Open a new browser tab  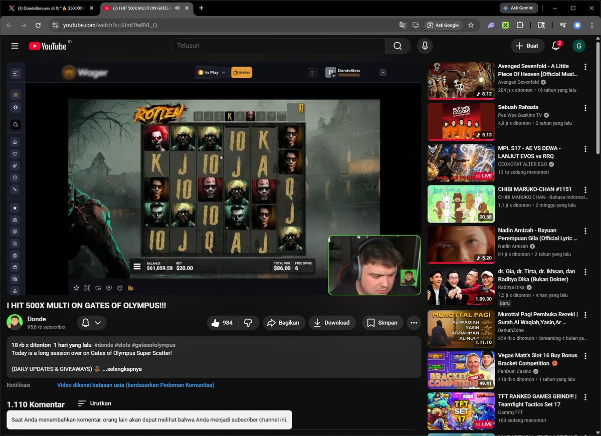pyautogui.click(x=201, y=8)
